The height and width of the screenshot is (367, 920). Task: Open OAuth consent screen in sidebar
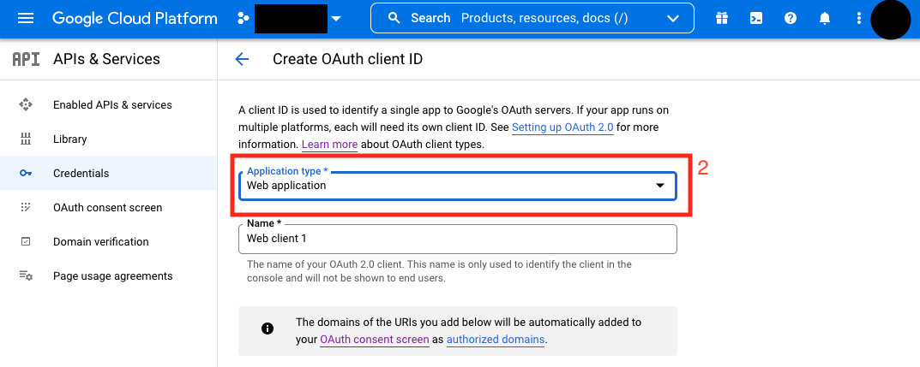click(x=107, y=208)
